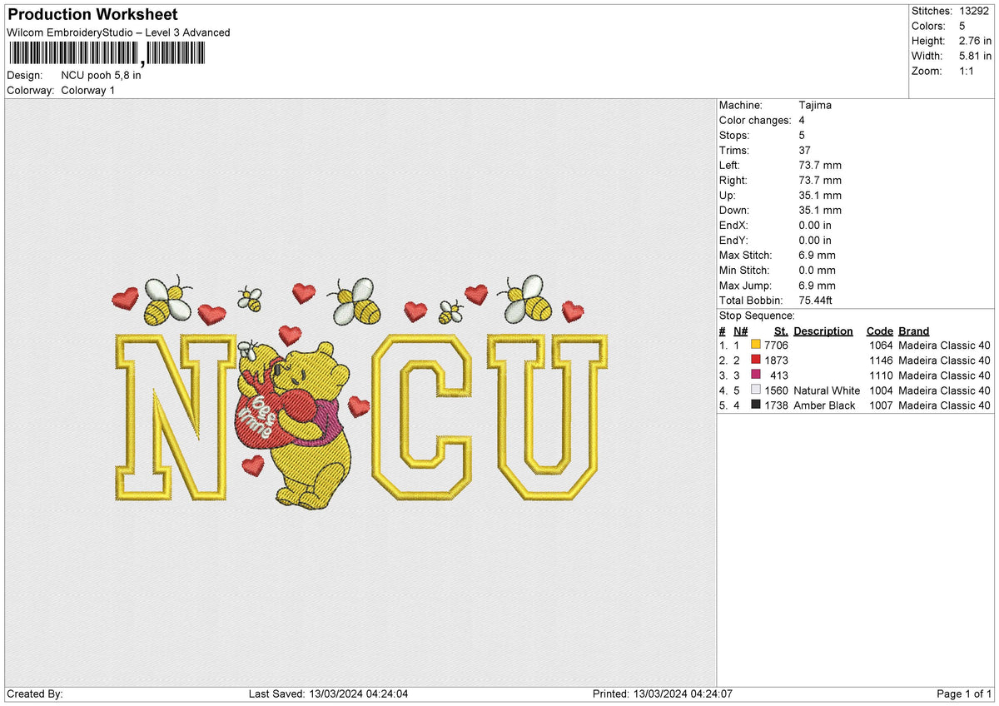Screen dimensions: 999x706
Task: Click the Created By footer label
Action: [35, 694]
